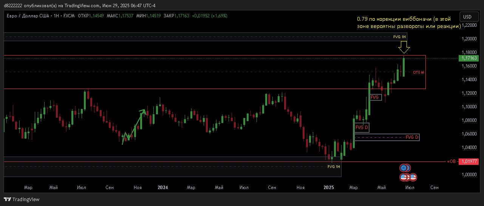The image size is (484, 206).
Task: Click the yellow '0.79 по корекции' annotation text
Action: [x=409, y=22]
